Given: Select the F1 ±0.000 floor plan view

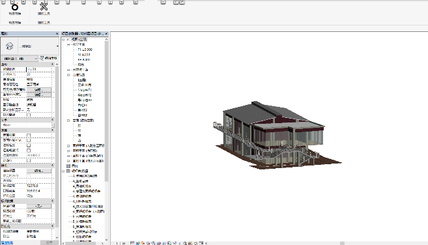Looking at the screenshot, I should coord(85,50).
